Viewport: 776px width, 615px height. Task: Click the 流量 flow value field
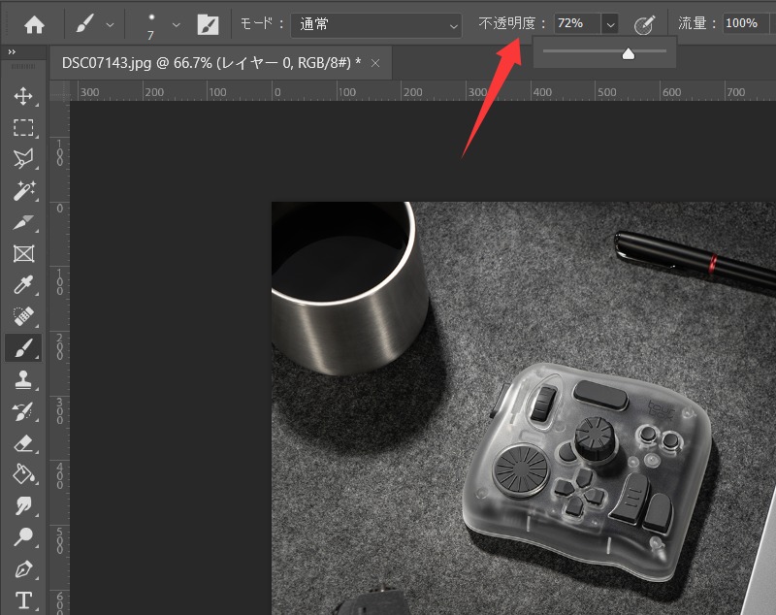click(x=745, y=24)
